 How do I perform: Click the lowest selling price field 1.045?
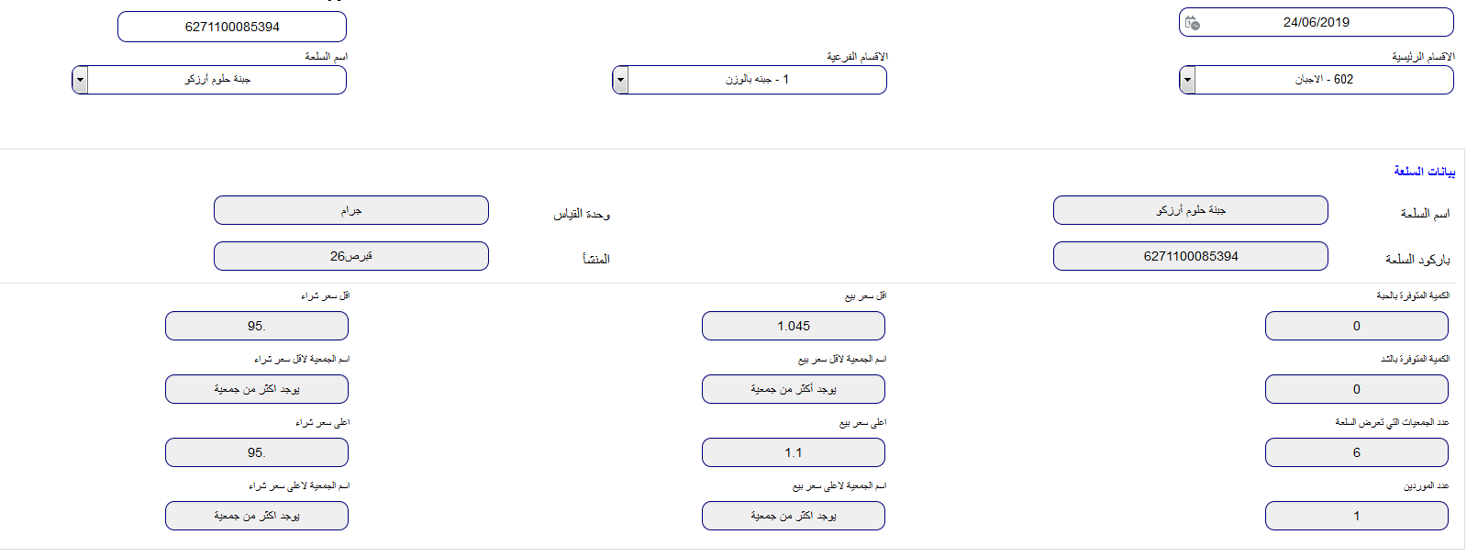click(794, 326)
